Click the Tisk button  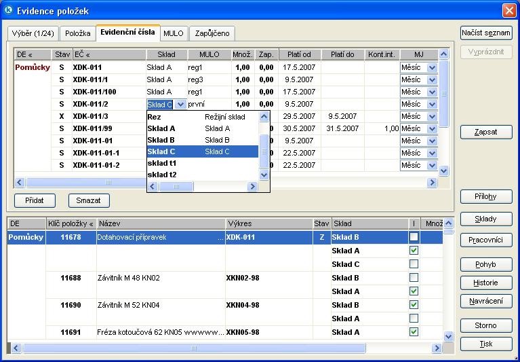486,344
